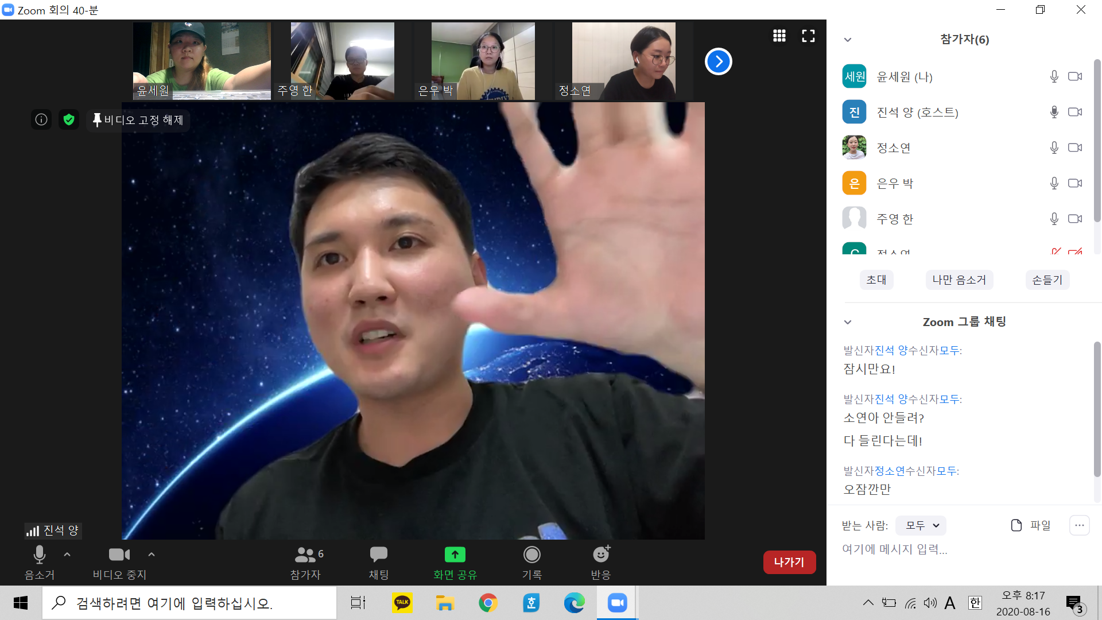Toggle microphone for 윤세원 (나)
The width and height of the screenshot is (1102, 620).
[1054, 76]
